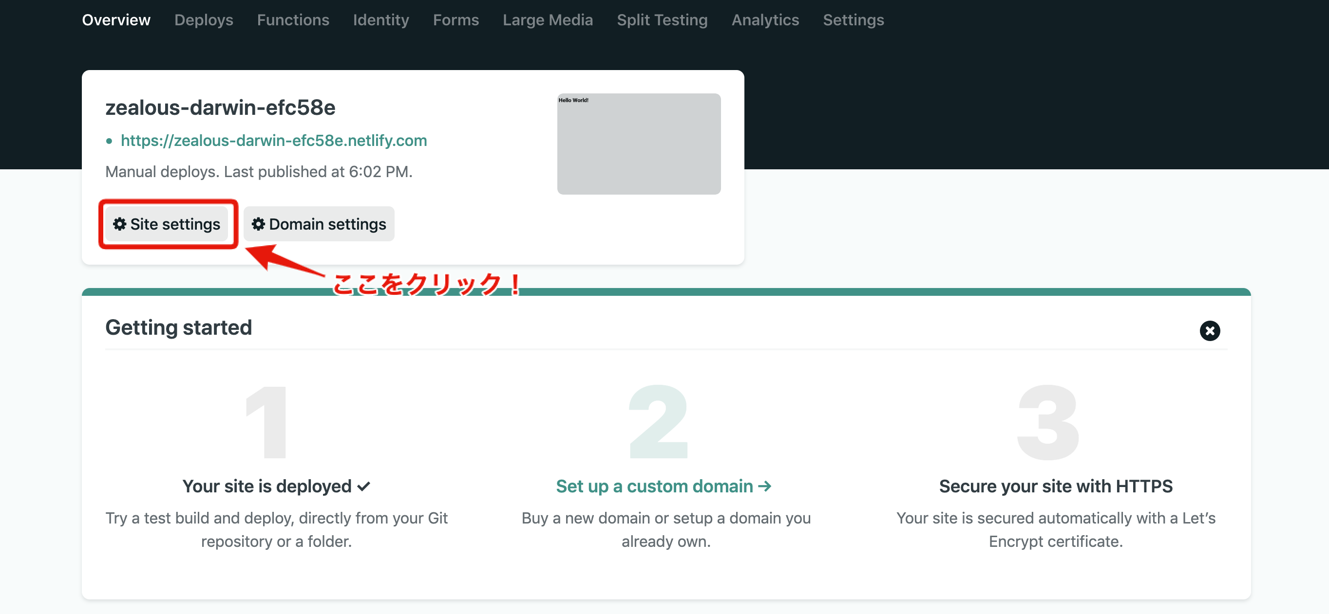Select the Forms tab

(x=456, y=20)
